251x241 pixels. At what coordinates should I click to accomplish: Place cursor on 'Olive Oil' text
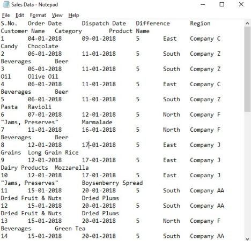click(43, 77)
